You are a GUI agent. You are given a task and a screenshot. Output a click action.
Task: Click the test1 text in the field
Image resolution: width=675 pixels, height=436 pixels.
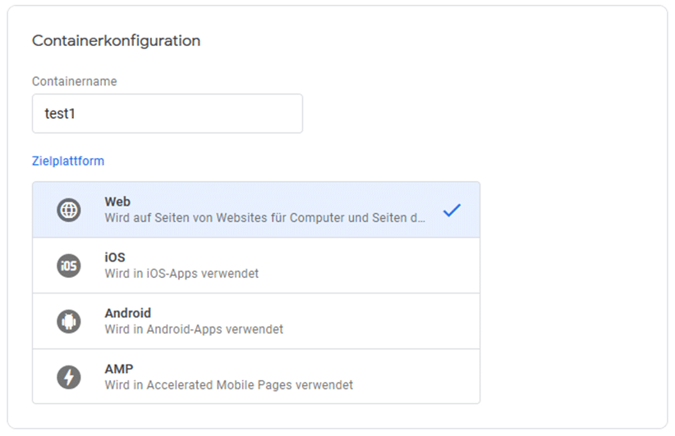[x=60, y=114]
